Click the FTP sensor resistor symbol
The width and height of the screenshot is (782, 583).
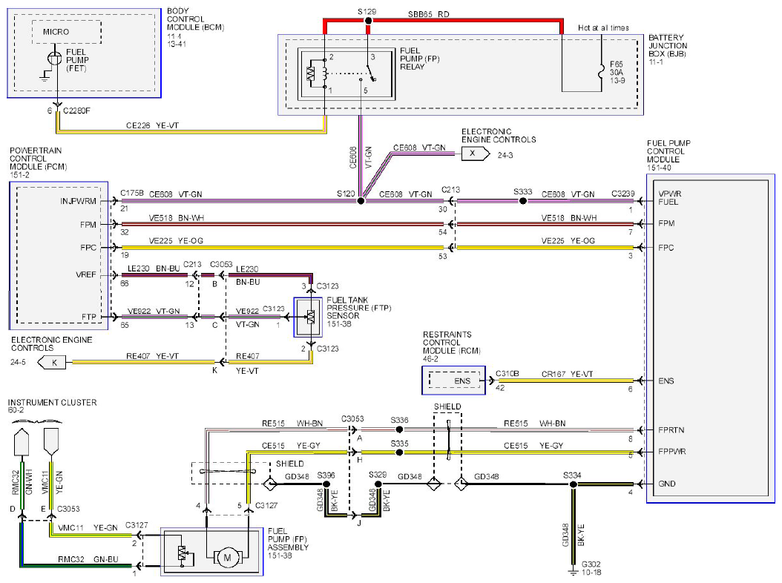[x=311, y=317]
